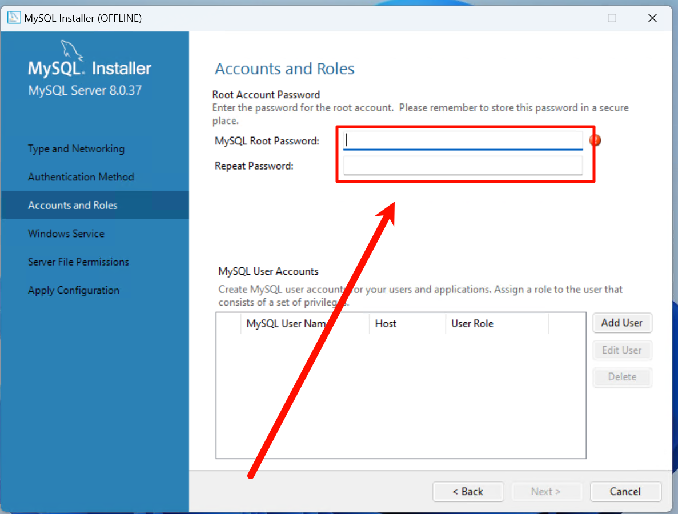
Task: Minimize the MySQL Installer window
Action: [572, 18]
